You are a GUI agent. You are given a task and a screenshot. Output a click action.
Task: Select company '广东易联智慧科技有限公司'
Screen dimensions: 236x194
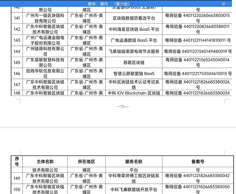tap(45, 63)
